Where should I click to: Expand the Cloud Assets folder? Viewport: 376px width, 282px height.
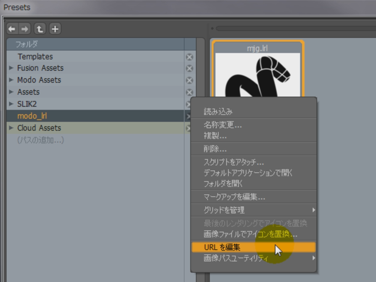coord(11,128)
